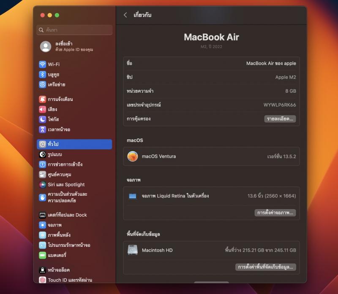Click the Apple ID avatar icon
This screenshot has width=338, height=294.
click(x=46, y=46)
